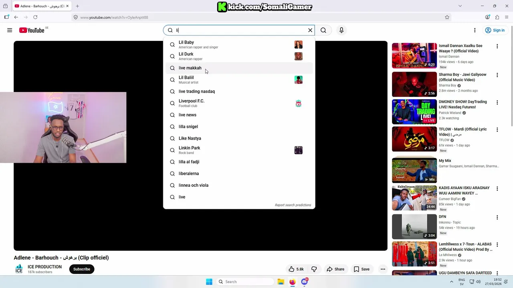Go back with browser back arrow

point(16,17)
